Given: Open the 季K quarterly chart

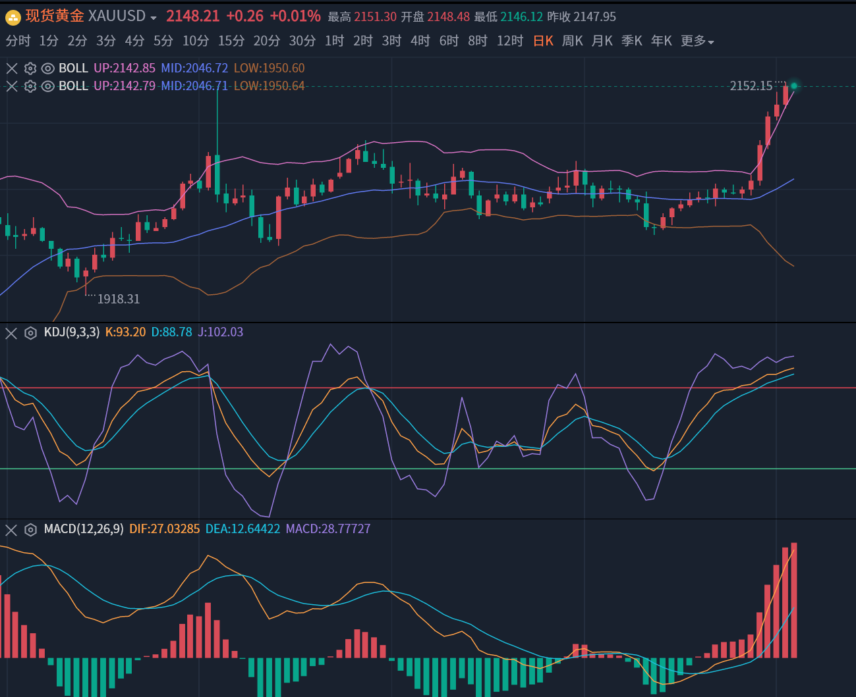Looking at the screenshot, I should coord(632,41).
